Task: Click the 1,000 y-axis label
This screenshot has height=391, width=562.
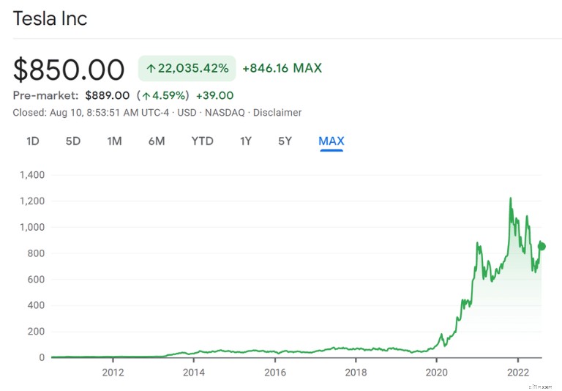Action: pyautogui.click(x=32, y=227)
